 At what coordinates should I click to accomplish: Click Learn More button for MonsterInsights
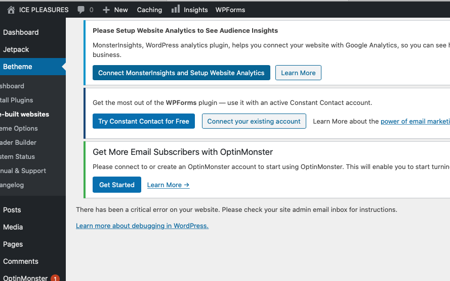[x=298, y=73]
